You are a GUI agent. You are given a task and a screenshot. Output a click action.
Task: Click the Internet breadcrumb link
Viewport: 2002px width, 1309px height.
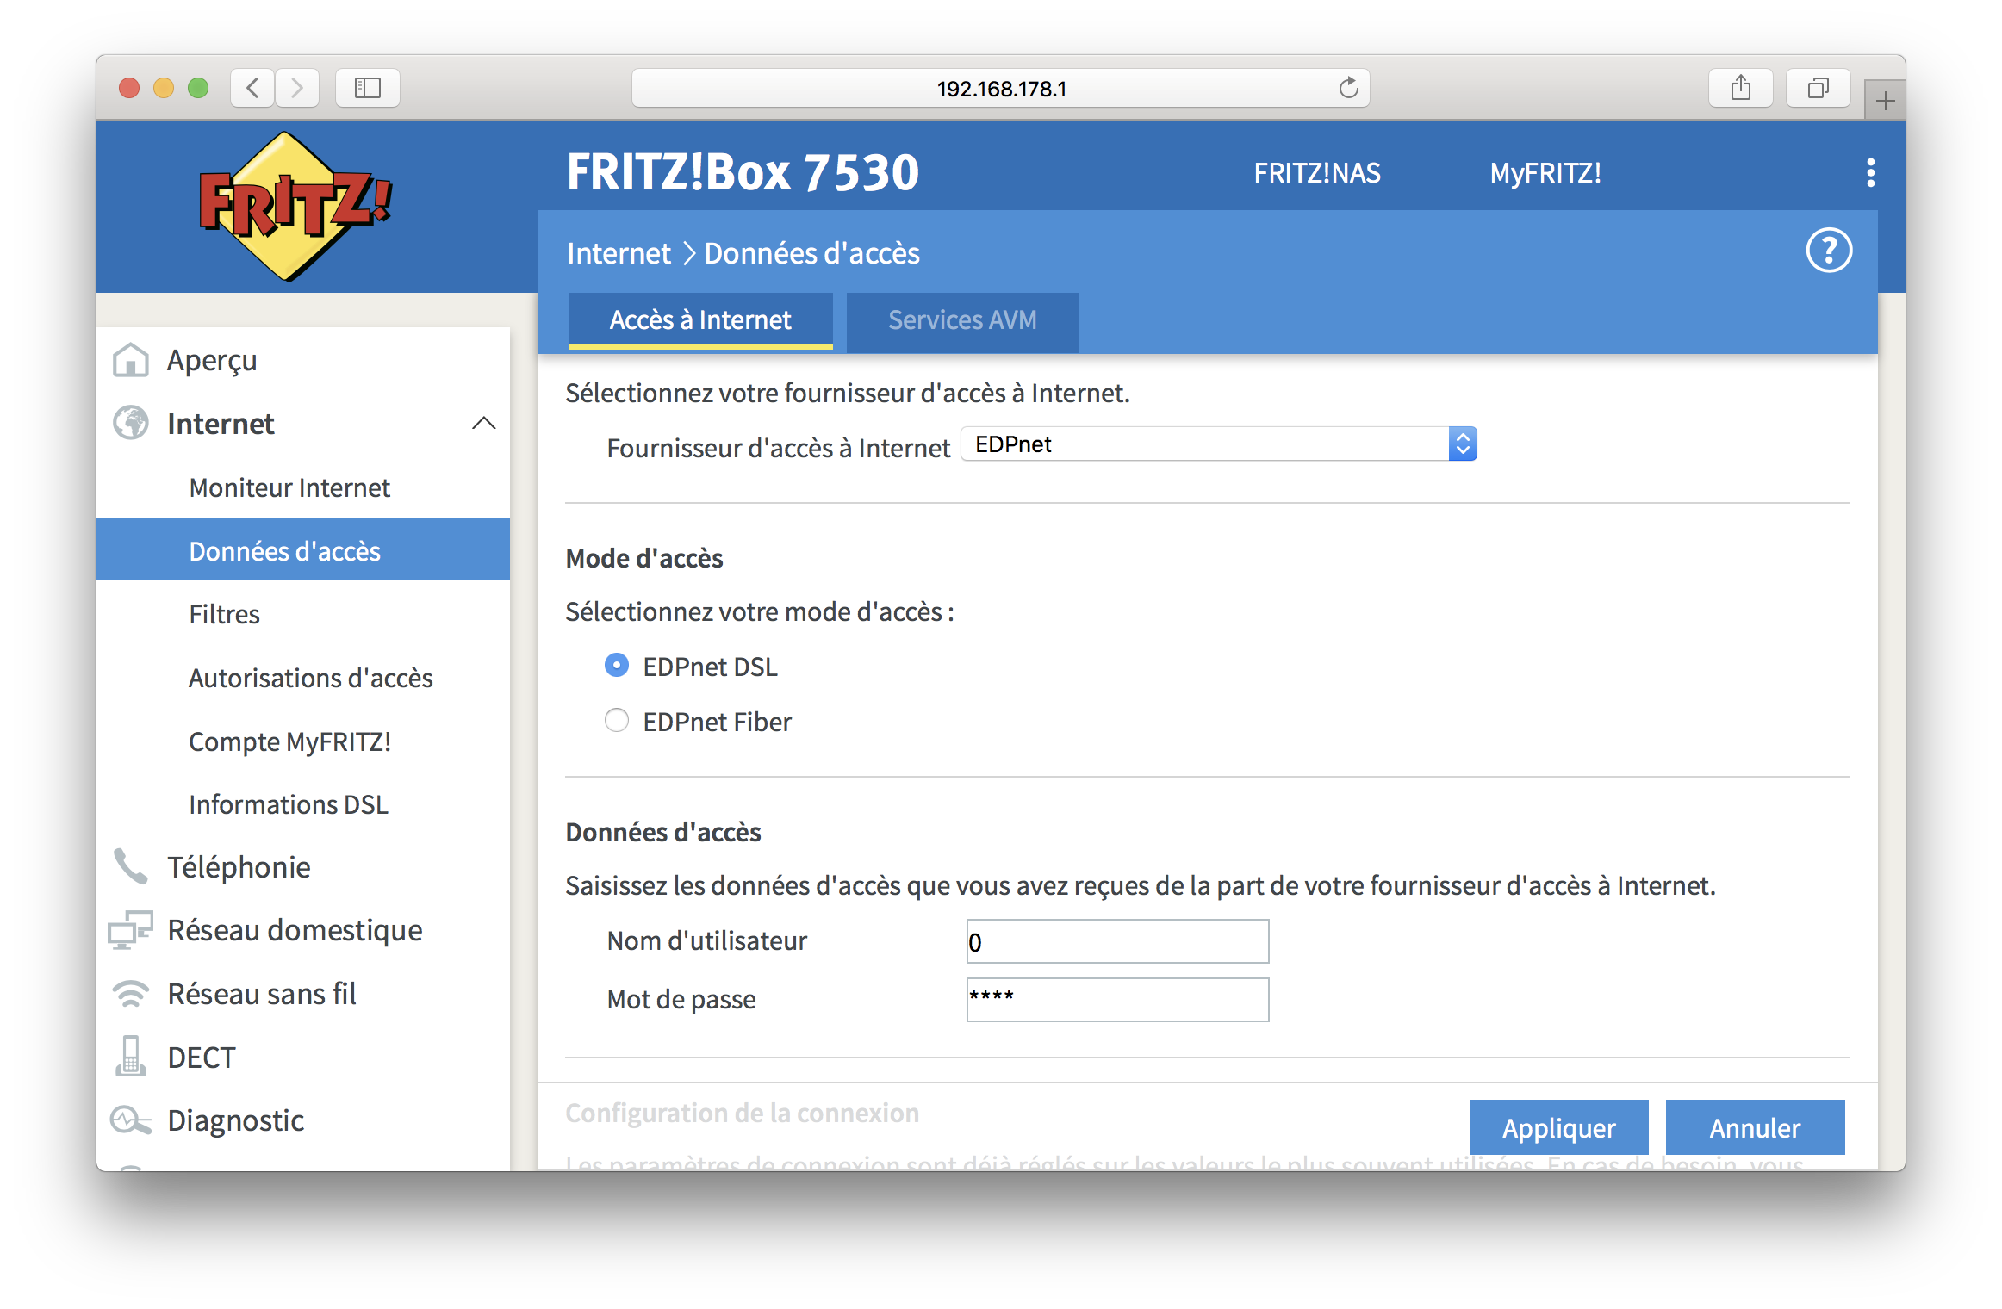coord(619,253)
